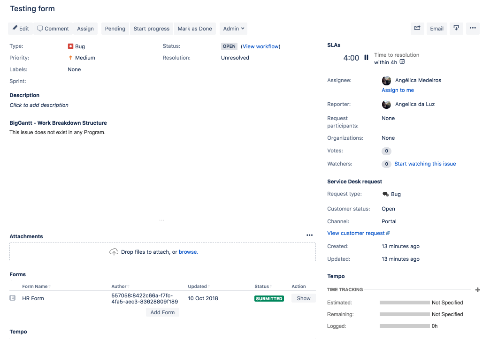The image size is (490, 341).
Task: Select Mark as Done in the action bar
Action: [195, 29]
